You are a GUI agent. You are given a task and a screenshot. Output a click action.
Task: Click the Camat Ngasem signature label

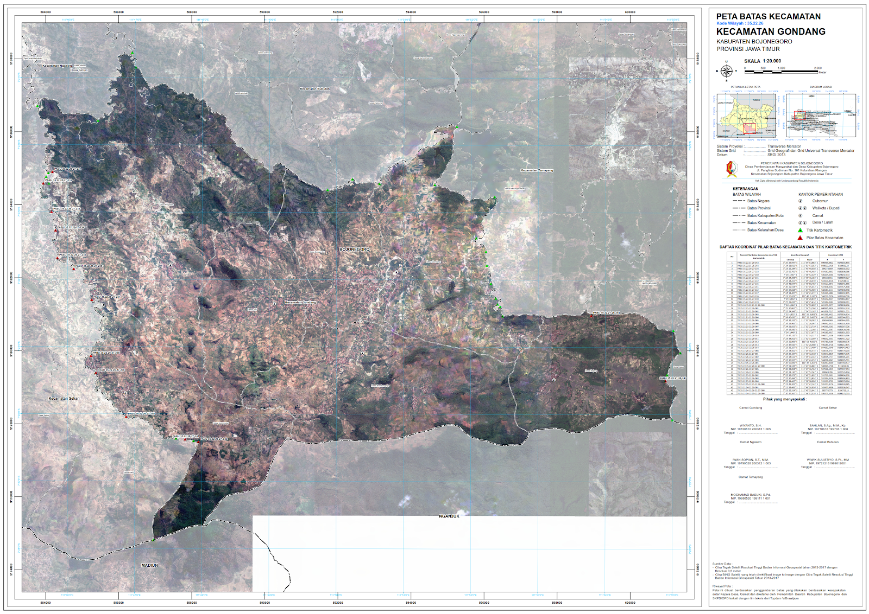point(751,442)
